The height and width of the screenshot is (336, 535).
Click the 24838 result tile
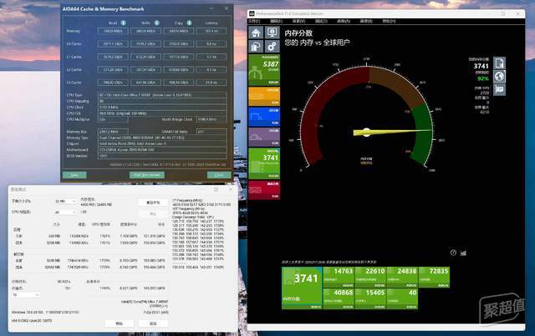402,277
